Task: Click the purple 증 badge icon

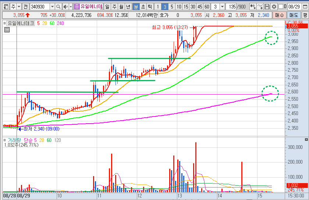Action: pos(77,7)
